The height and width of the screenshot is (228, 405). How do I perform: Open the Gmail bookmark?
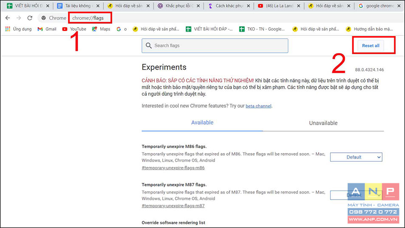(x=47, y=29)
